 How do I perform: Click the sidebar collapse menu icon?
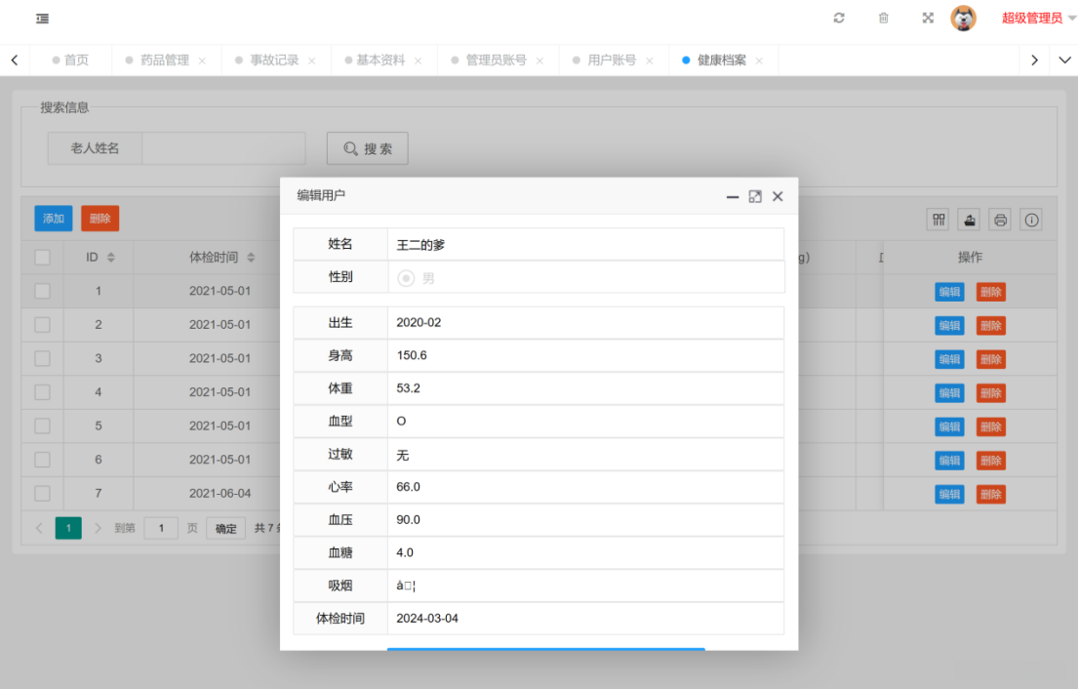[43, 19]
